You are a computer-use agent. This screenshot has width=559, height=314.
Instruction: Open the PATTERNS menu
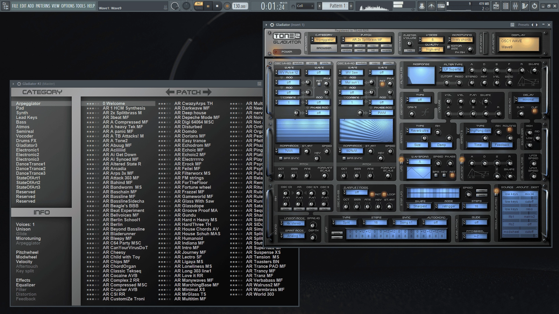coord(43,6)
